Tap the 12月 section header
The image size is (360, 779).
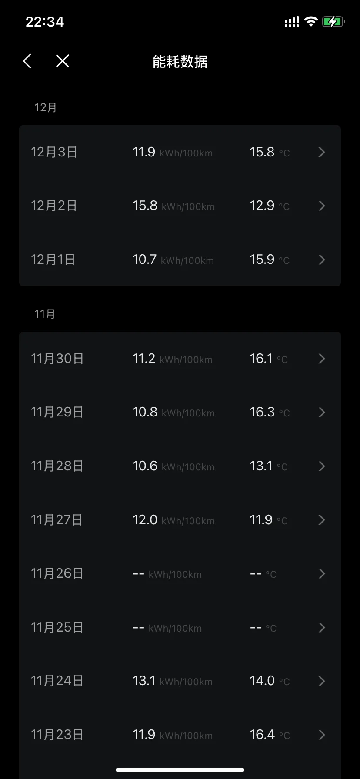pos(46,107)
